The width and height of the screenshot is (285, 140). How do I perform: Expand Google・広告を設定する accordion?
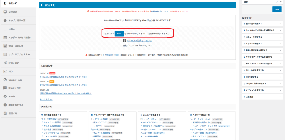click(262, 84)
